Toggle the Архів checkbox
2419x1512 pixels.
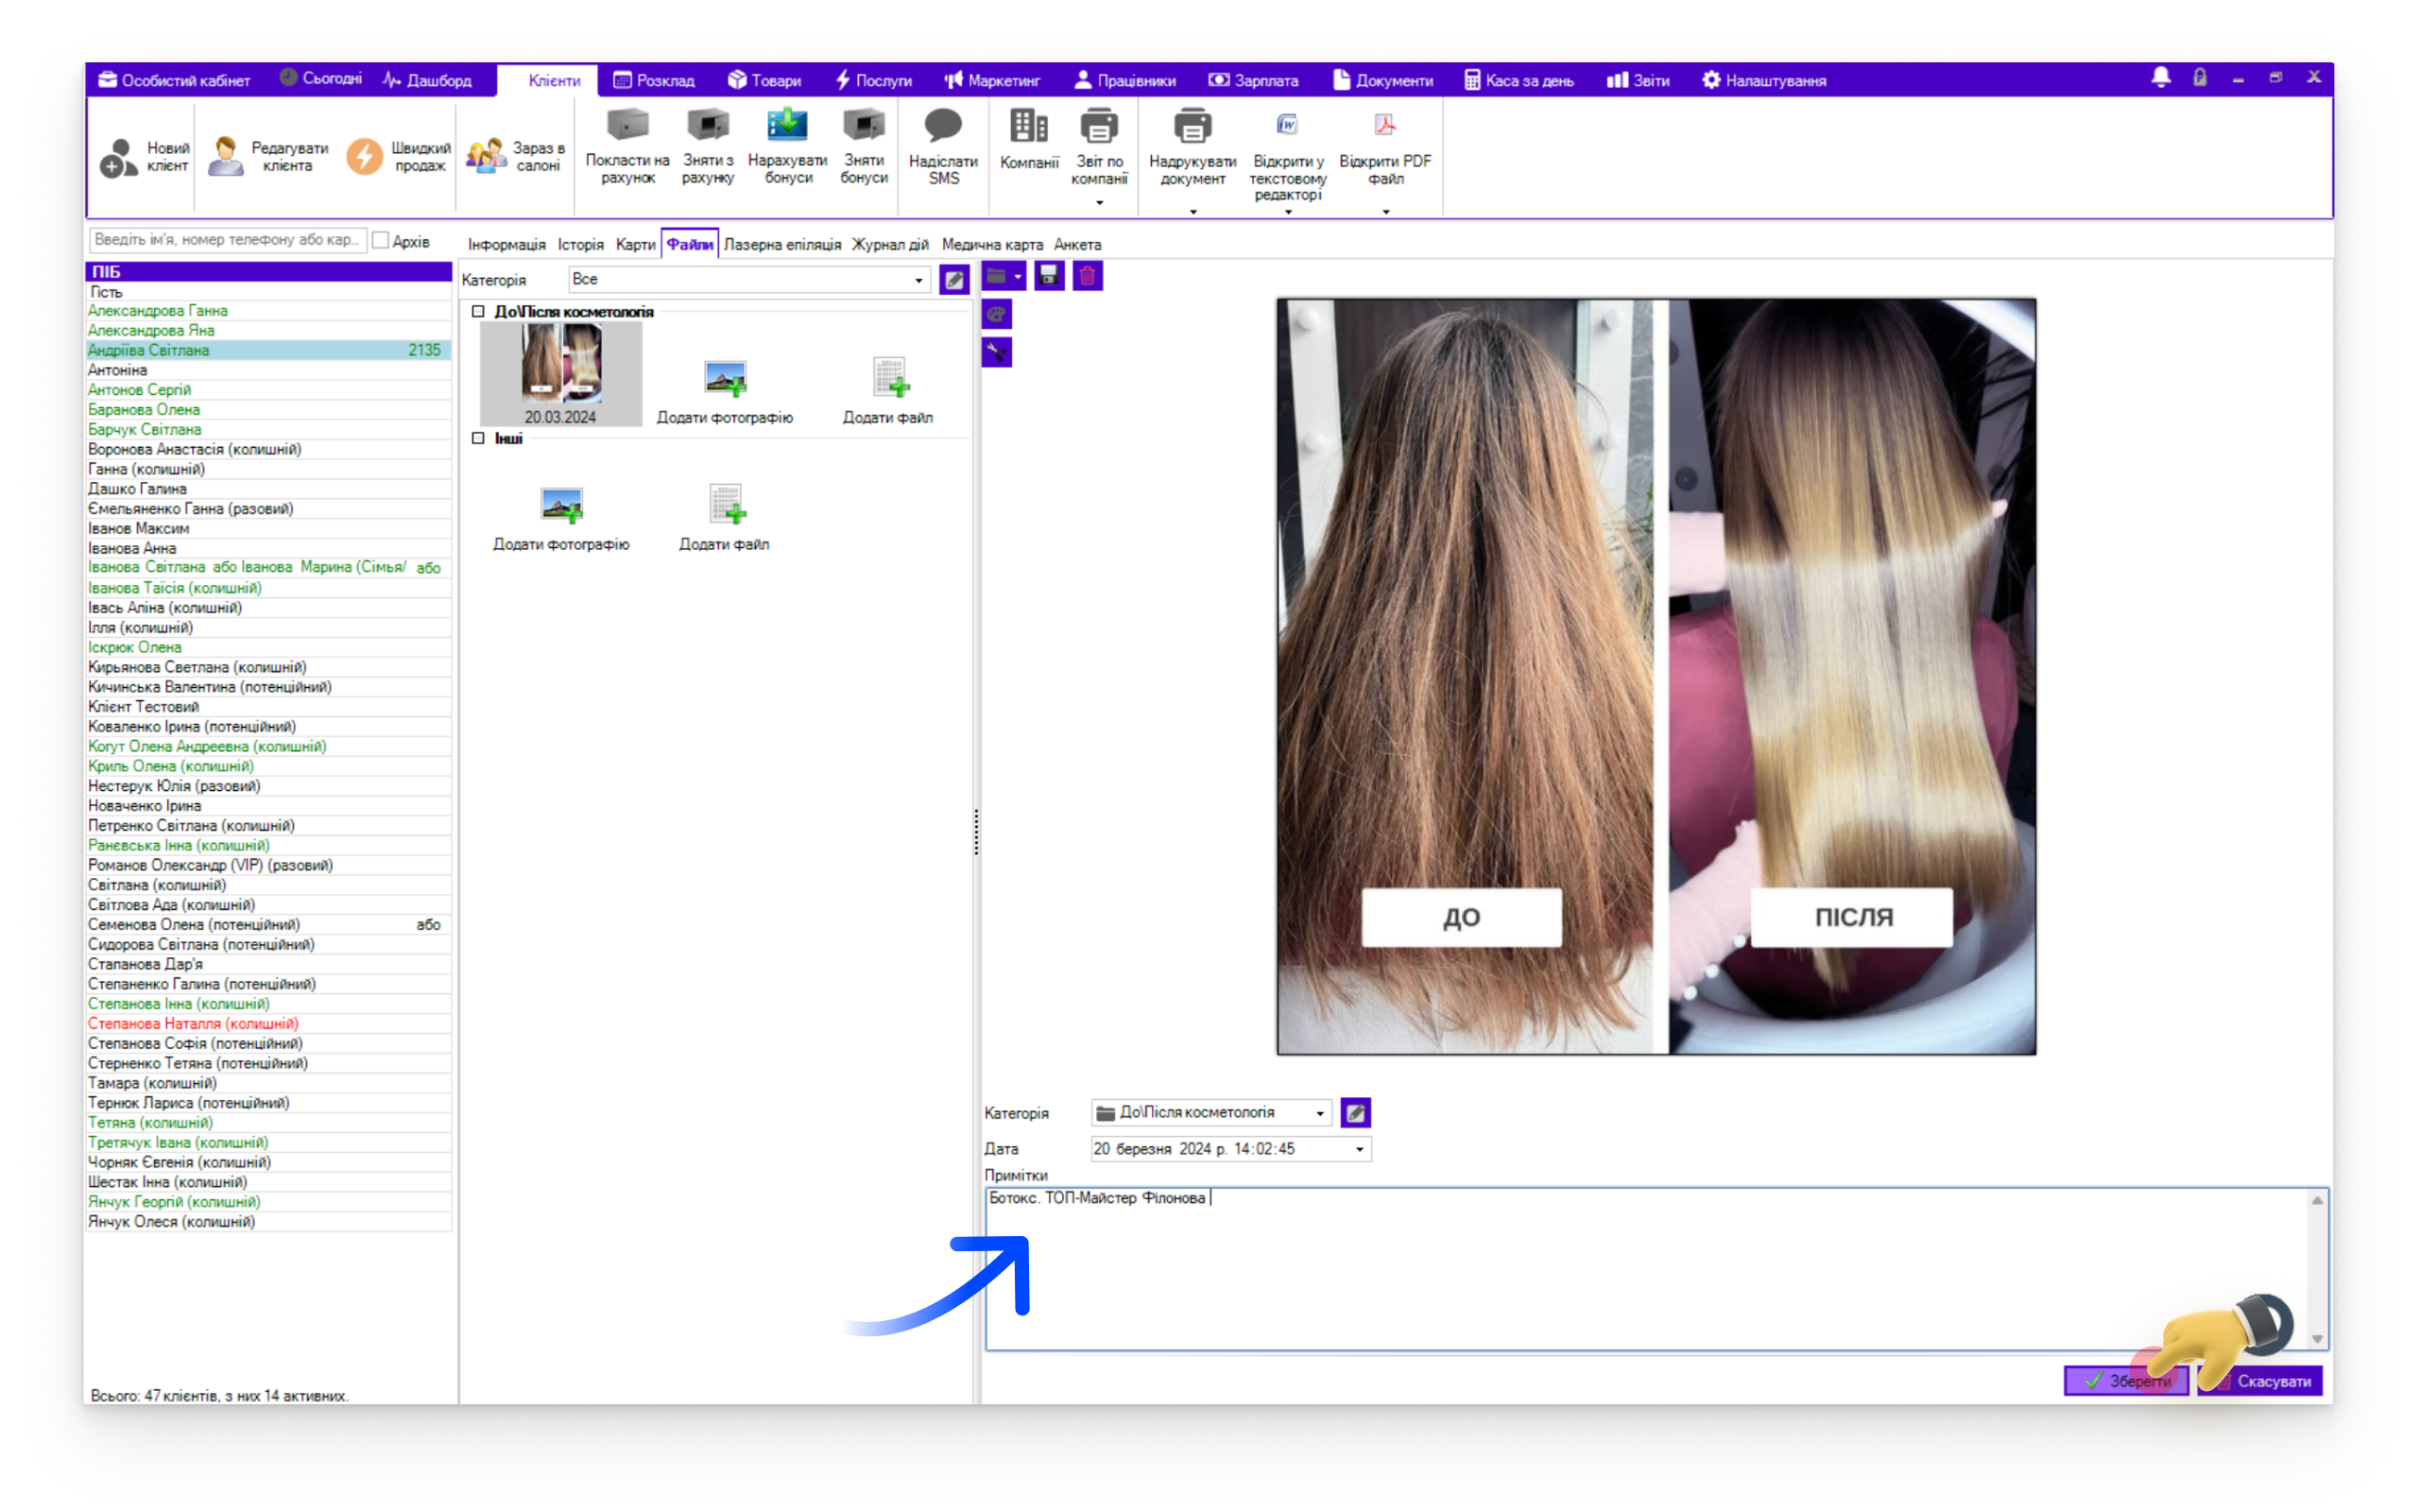381,241
